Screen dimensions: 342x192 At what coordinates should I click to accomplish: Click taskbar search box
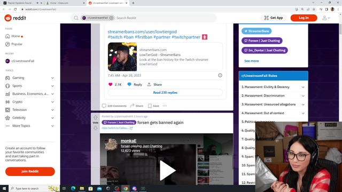pyautogui.click(x=34, y=188)
